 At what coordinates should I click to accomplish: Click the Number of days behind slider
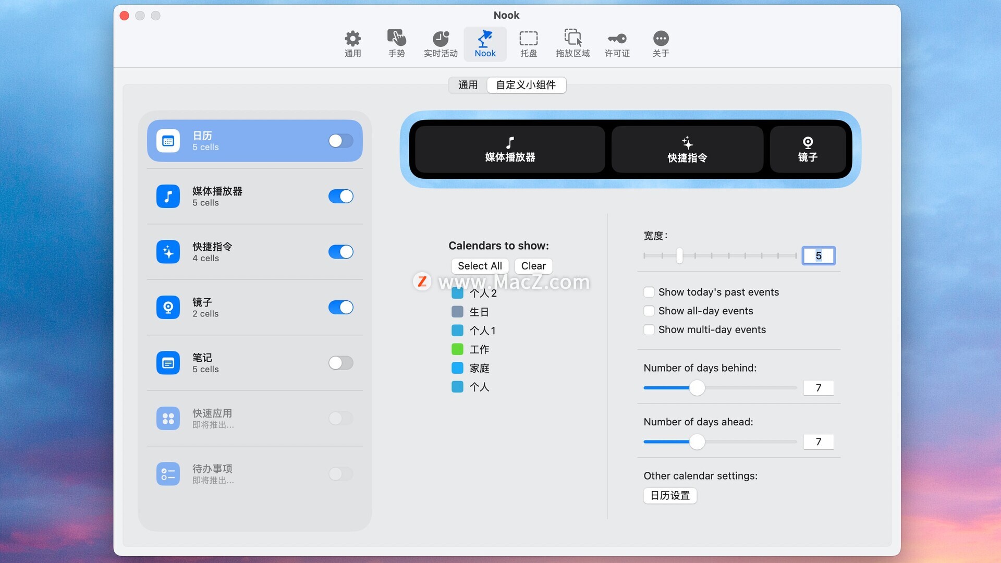point(697,388)
